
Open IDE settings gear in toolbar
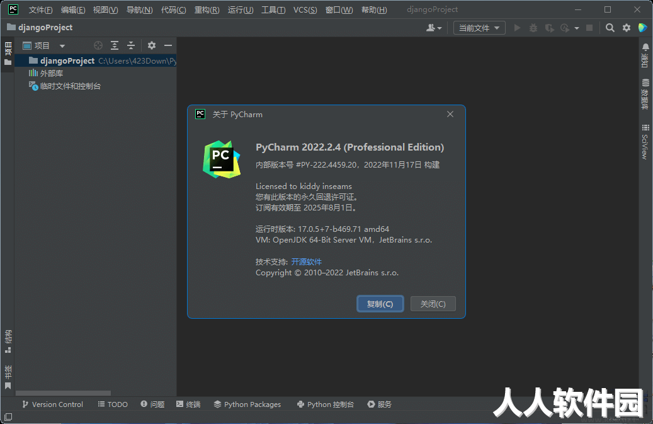point(627,28)
